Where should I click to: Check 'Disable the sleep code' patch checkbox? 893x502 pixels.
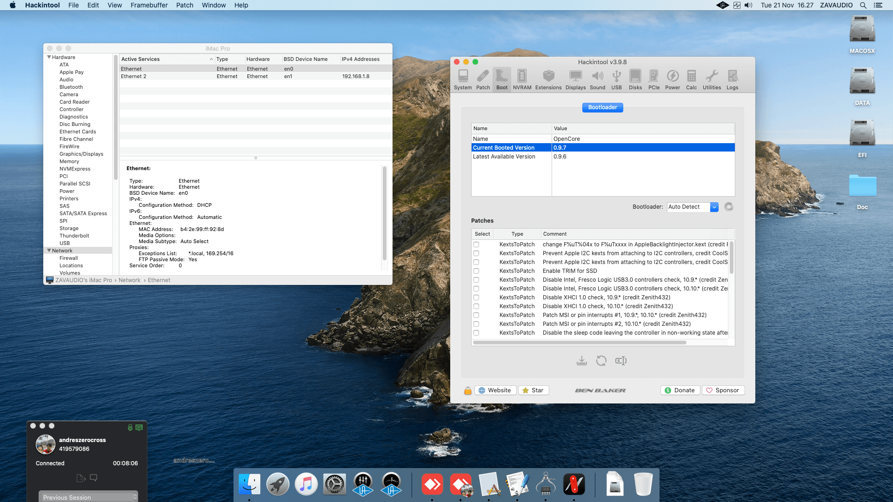(x=476, y=333)
